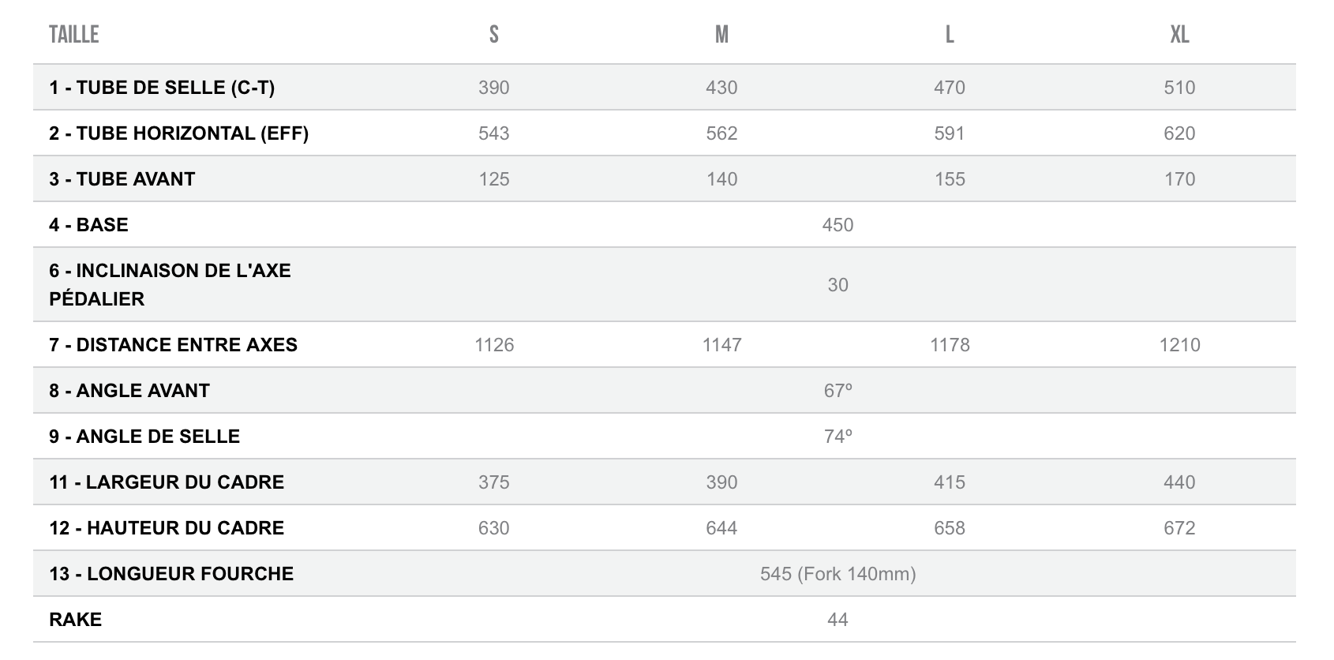Select the S size column header
This screenshot has height=660, width=1334.
(x=493, y=35)
